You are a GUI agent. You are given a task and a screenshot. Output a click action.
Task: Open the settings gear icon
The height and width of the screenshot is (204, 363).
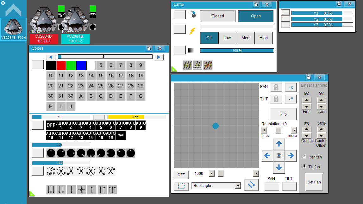[3, 3]
